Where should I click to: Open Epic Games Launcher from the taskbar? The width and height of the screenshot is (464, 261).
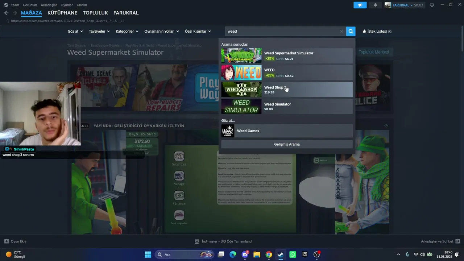(304, 254)
